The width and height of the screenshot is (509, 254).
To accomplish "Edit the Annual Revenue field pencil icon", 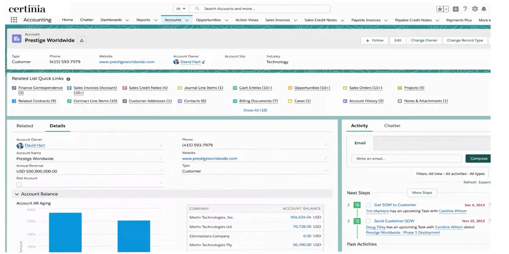I will coord(161,171).
